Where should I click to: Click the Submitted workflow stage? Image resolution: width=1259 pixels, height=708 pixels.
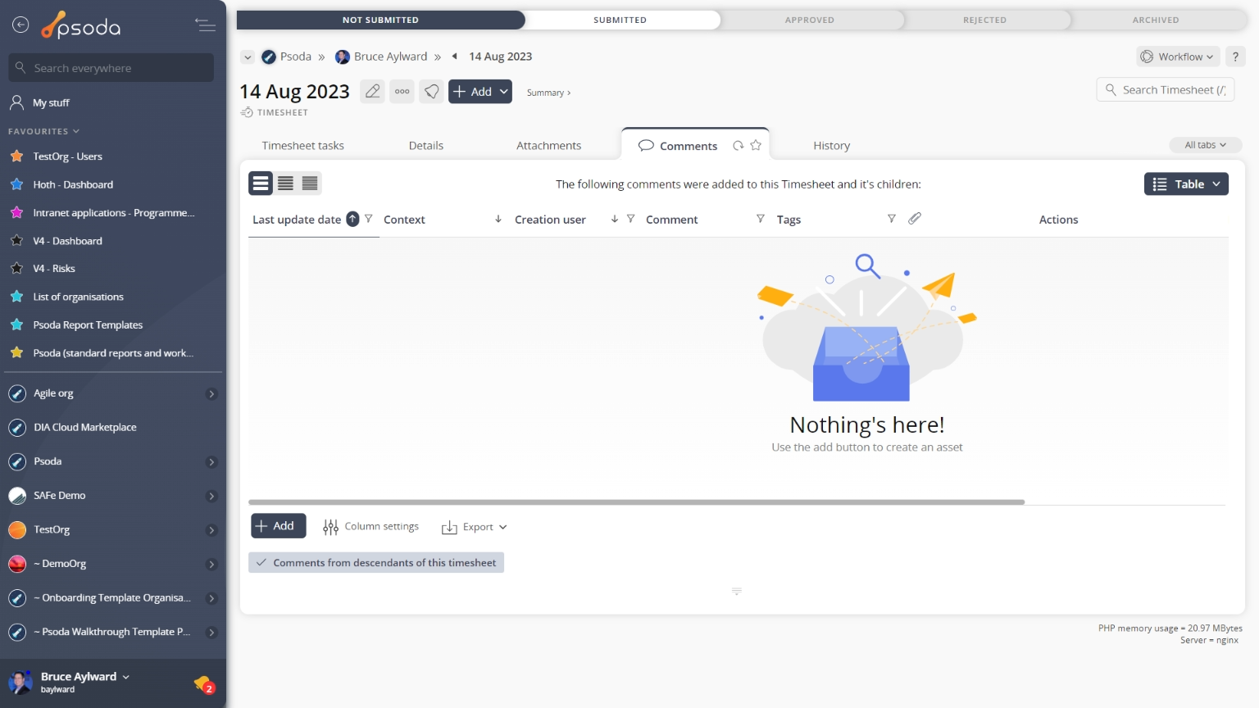620,20
